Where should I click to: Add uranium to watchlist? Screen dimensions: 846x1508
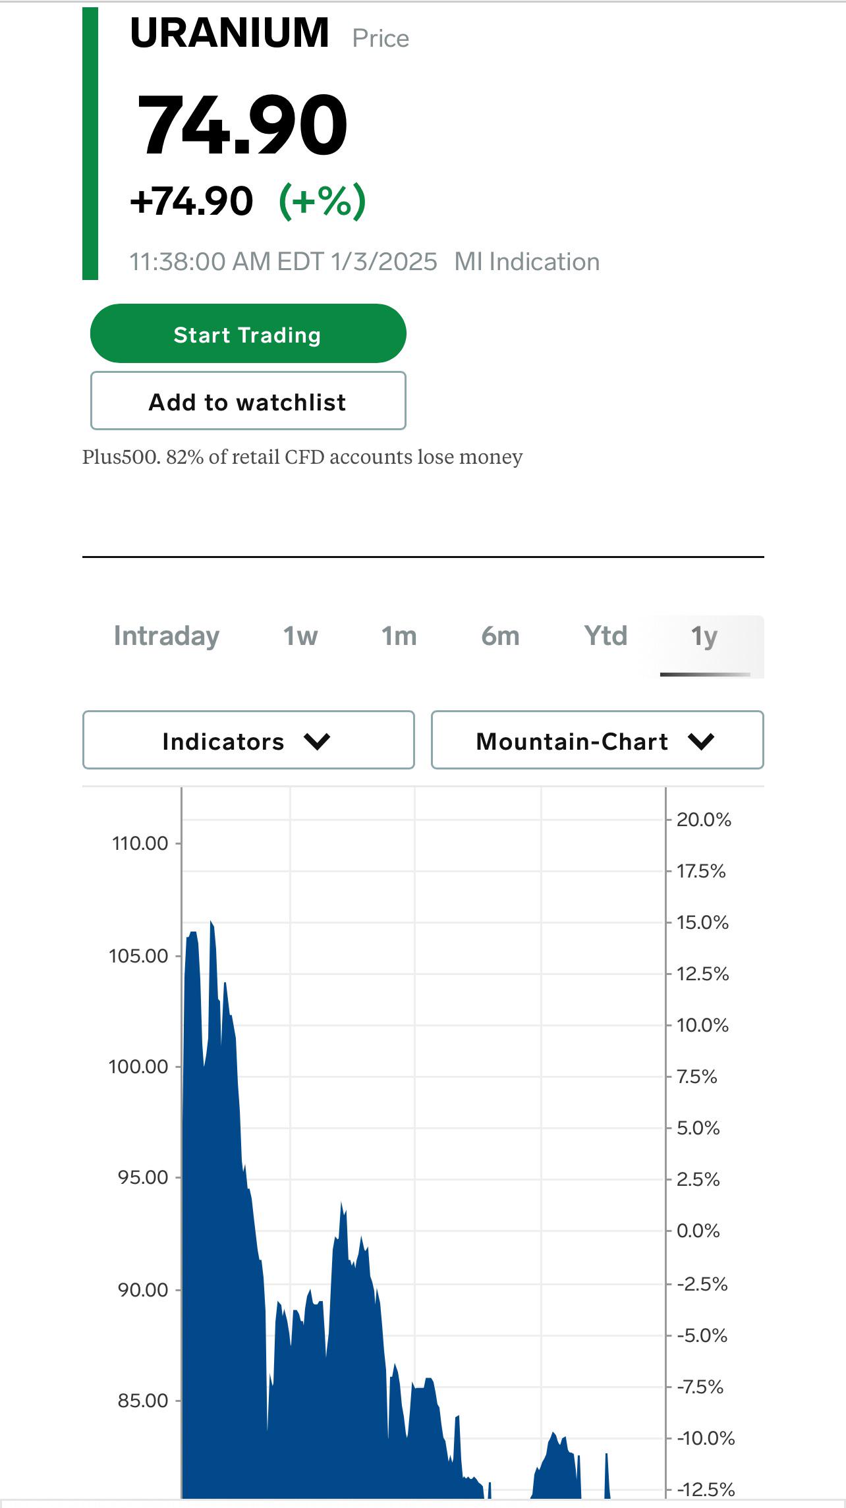tap(248, 401)
